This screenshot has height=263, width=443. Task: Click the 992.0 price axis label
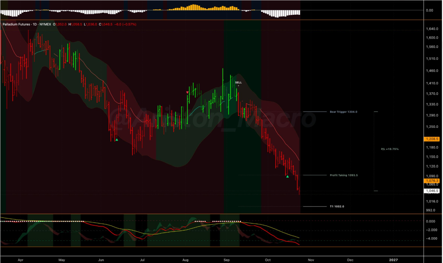[x=431, y=210]
